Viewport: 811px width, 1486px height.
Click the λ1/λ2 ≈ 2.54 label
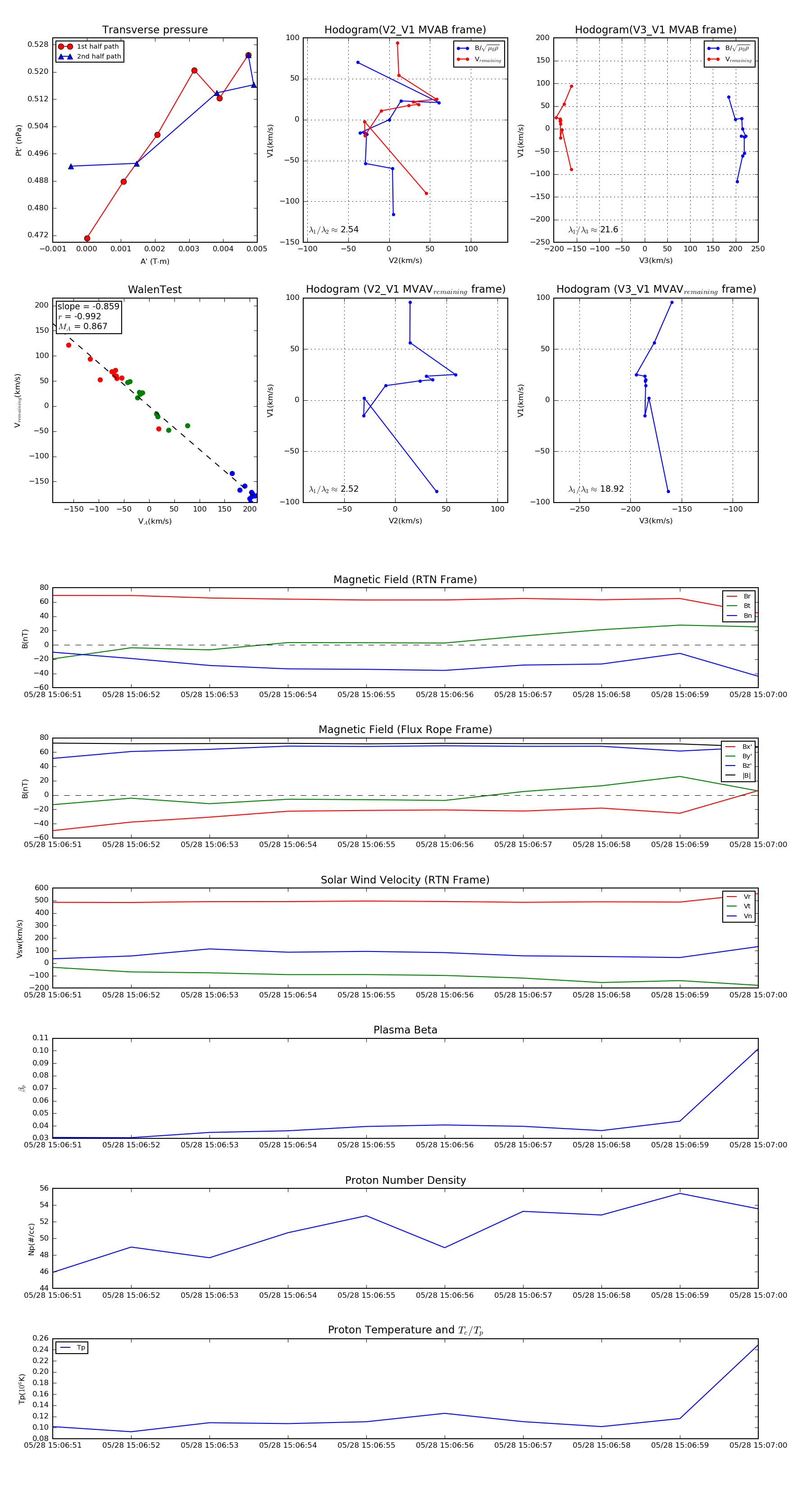pos(333,230)
